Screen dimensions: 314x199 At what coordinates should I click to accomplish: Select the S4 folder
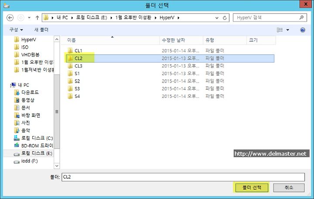pos(170,96)
